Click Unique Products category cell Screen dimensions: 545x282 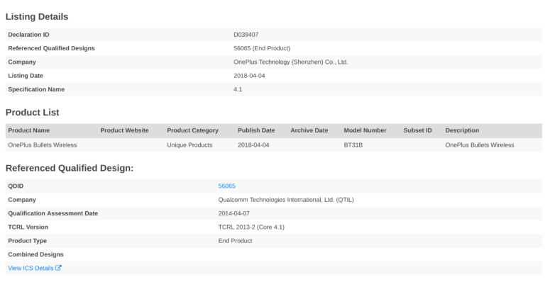pos(189,145)
